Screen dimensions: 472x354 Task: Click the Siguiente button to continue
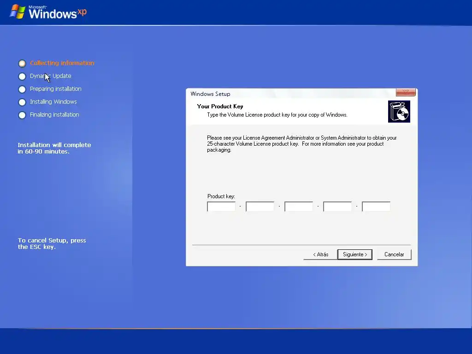click(354, 254)
